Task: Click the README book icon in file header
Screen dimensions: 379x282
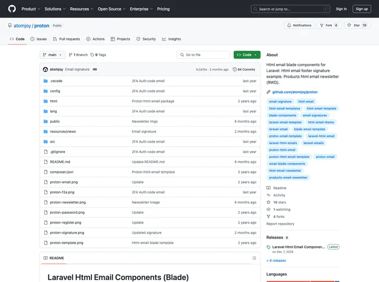Action: [x=45, y=258]
